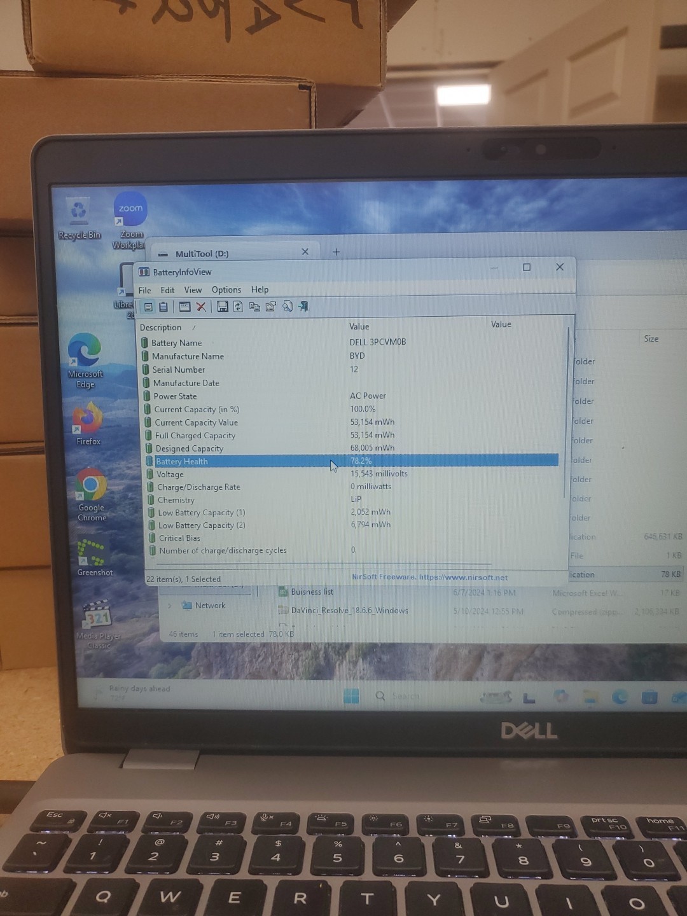Select the Power State row
Image resolution: width=687 pixels, height=916 pixels.
point(350,396)
